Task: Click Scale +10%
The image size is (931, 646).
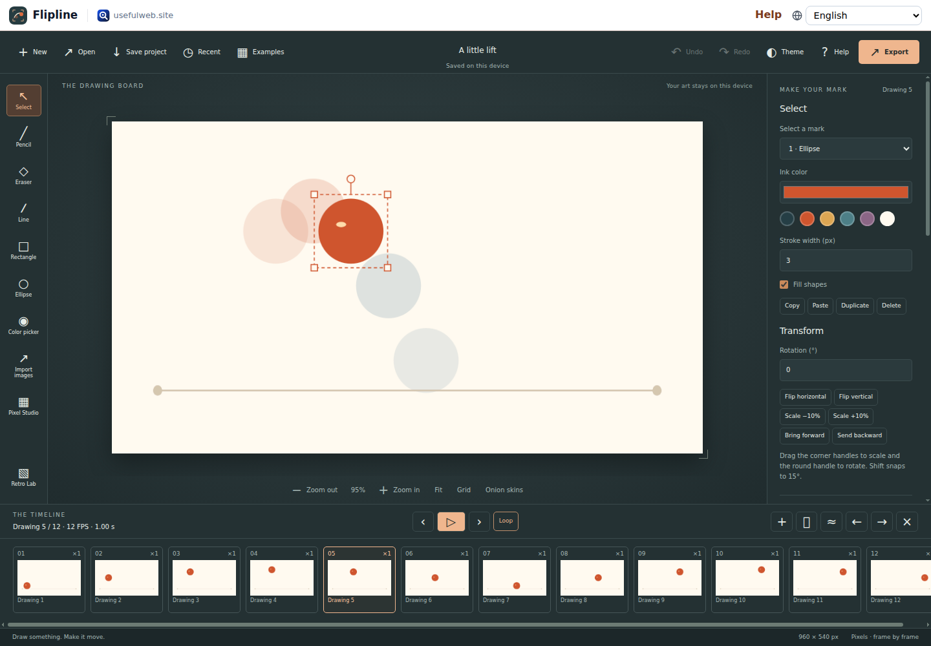Action: pos(851,416)
